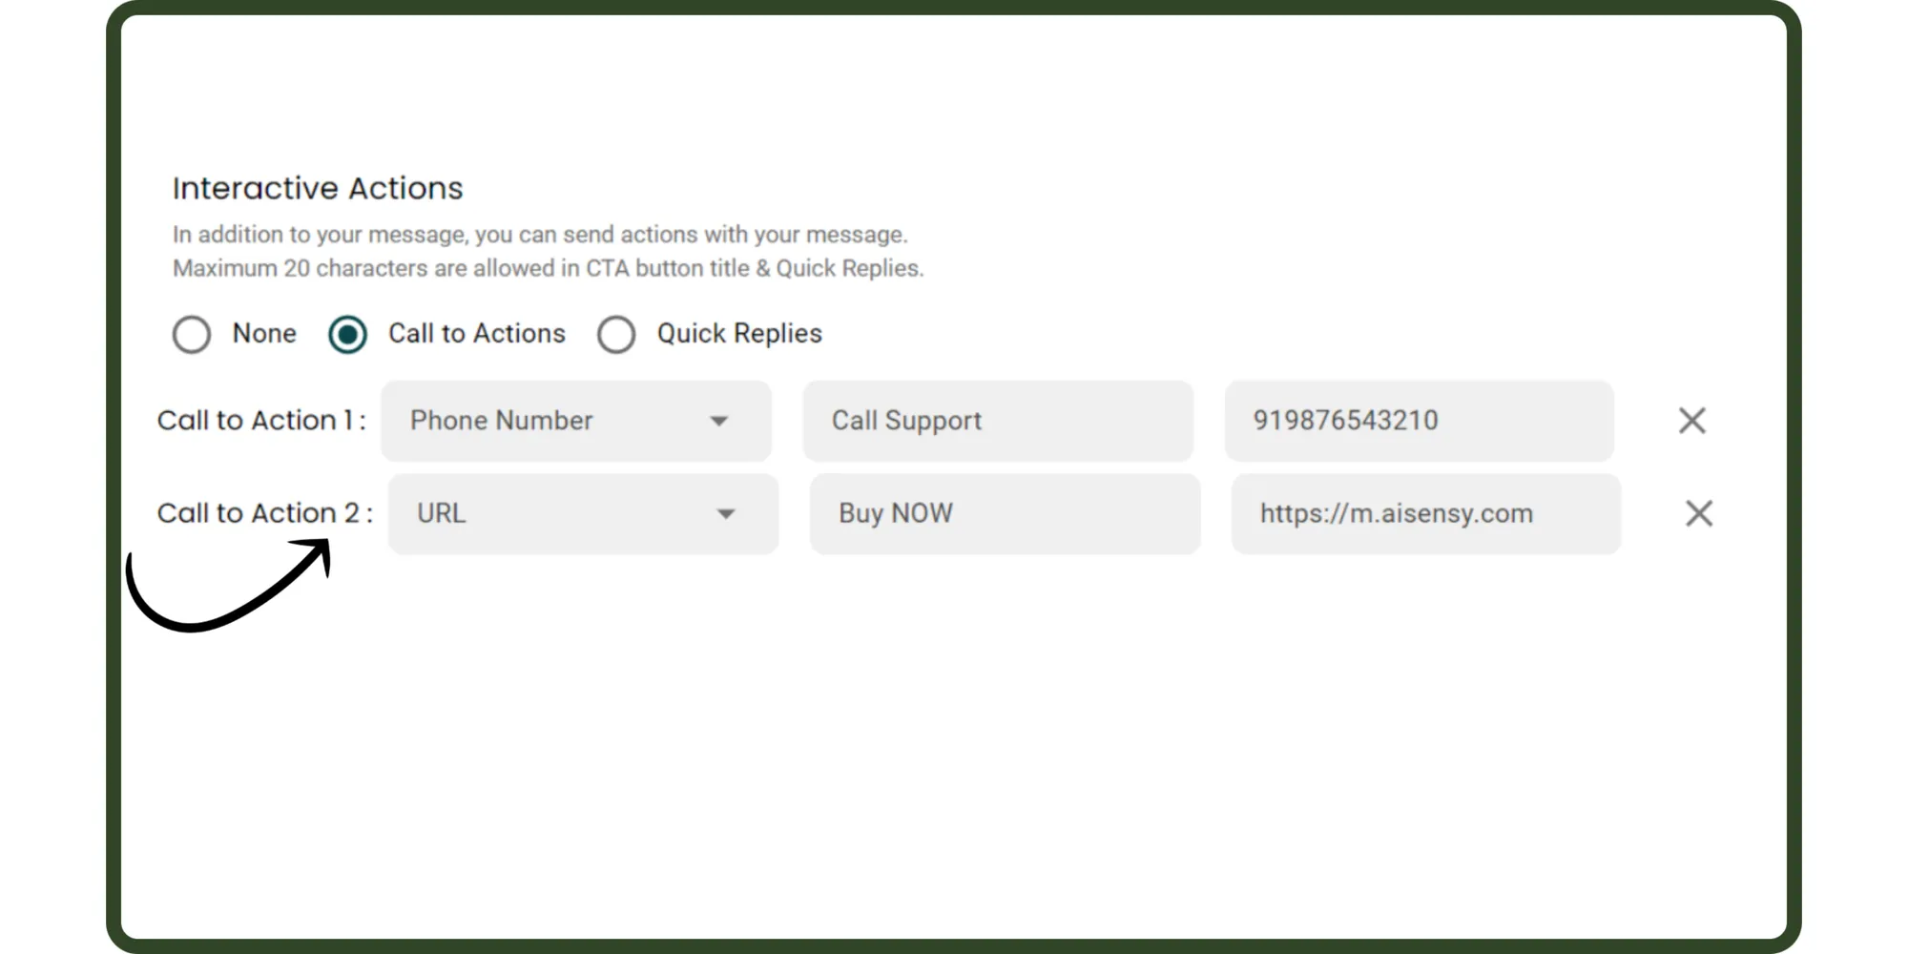This screenshot has width=1908, height=954.
Task: Click the Interactive Actions heading
Action: point(318,188)
